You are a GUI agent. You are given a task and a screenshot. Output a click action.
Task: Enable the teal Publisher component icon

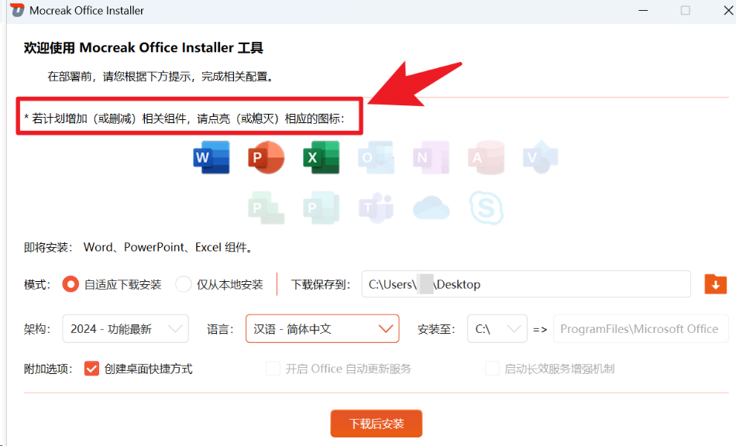point(321,208)
